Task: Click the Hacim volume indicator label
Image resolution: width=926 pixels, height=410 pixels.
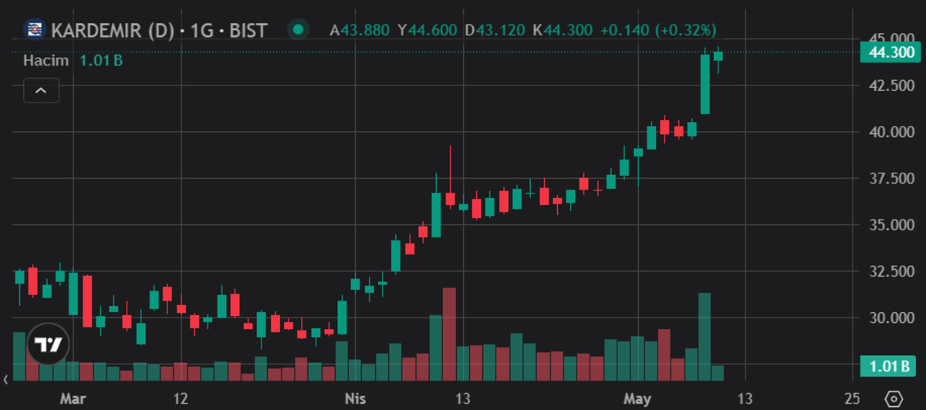Action: (x=46, y=60)
